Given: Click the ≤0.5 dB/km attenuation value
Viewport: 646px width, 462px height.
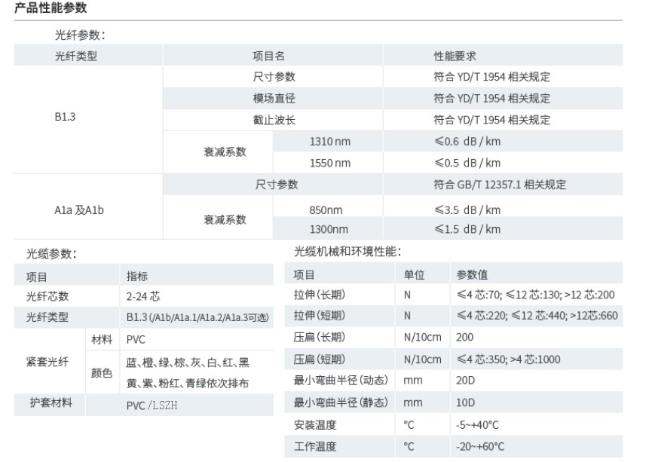Looking at the screenshot, I should (x=467, y=163).
